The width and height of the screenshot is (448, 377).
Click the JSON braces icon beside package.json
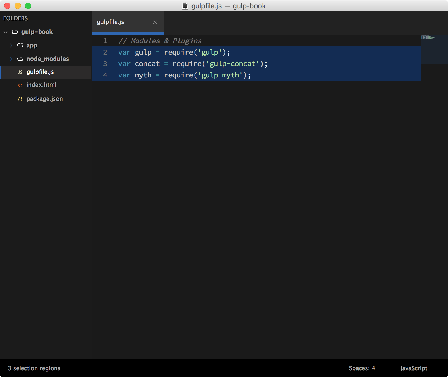click(20, 99)
